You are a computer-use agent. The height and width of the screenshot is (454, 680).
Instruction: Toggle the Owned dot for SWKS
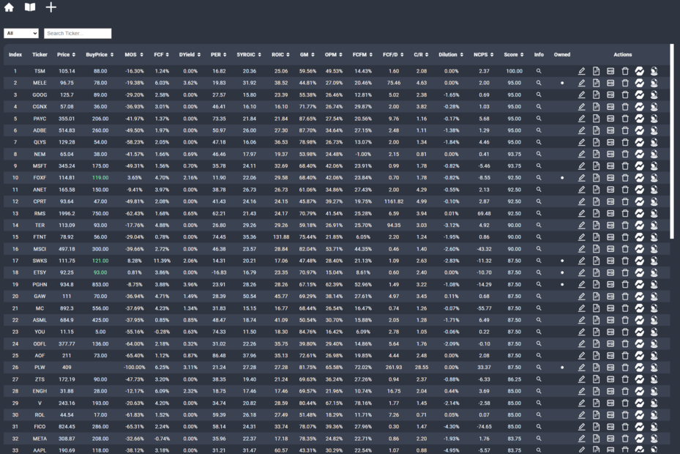pos(562,261)
